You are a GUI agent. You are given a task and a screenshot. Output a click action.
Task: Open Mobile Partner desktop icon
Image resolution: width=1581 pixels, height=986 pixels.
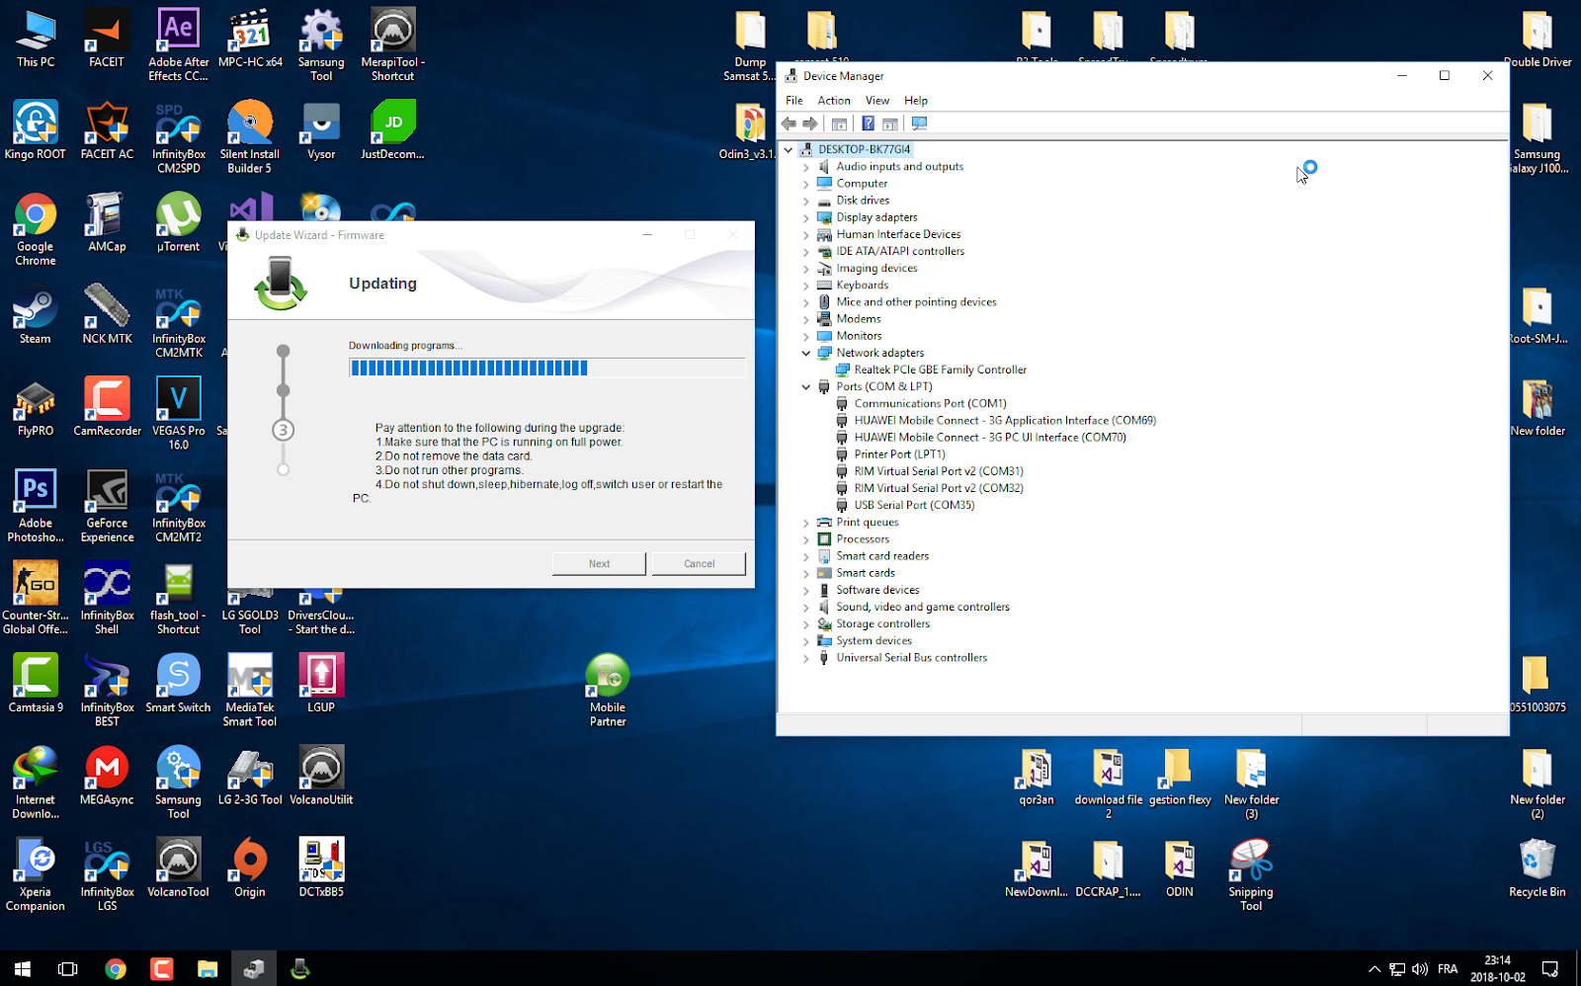(x=608, y=691)
